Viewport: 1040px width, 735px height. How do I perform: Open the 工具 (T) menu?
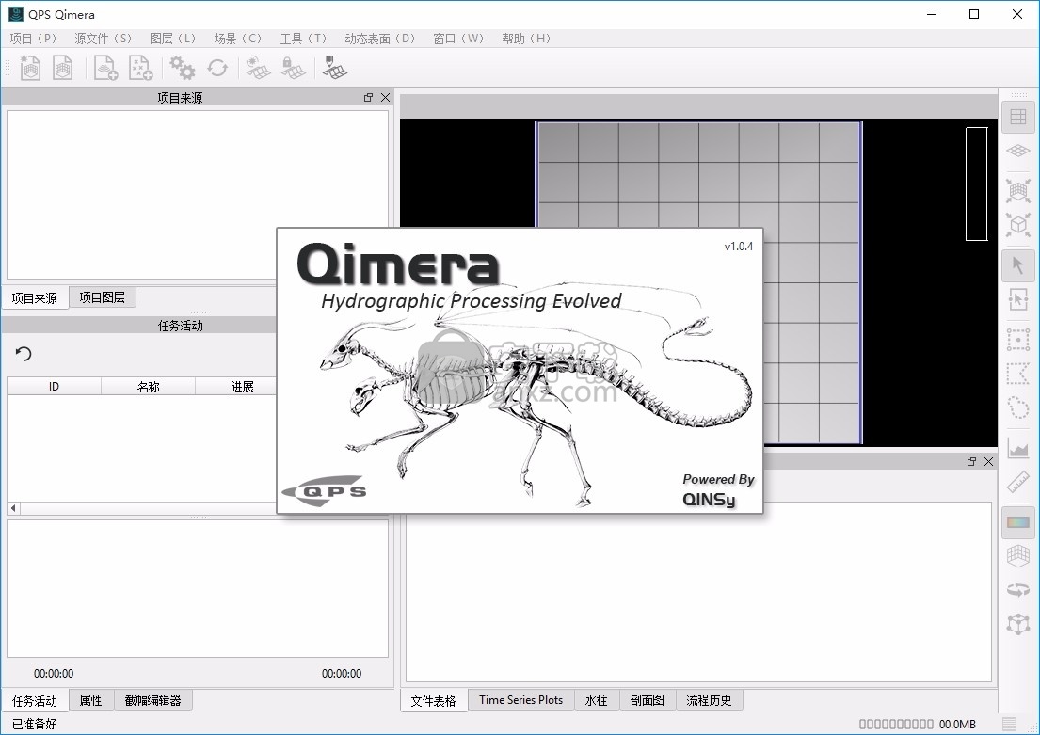[303, 39]
